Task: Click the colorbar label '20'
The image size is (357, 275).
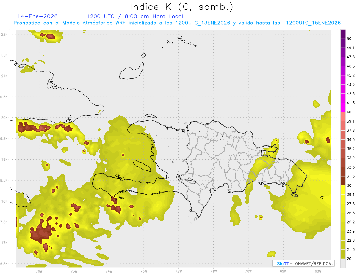Action: pos(349,259)
